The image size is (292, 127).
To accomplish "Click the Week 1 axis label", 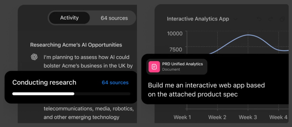I will [x=182, y=117].
